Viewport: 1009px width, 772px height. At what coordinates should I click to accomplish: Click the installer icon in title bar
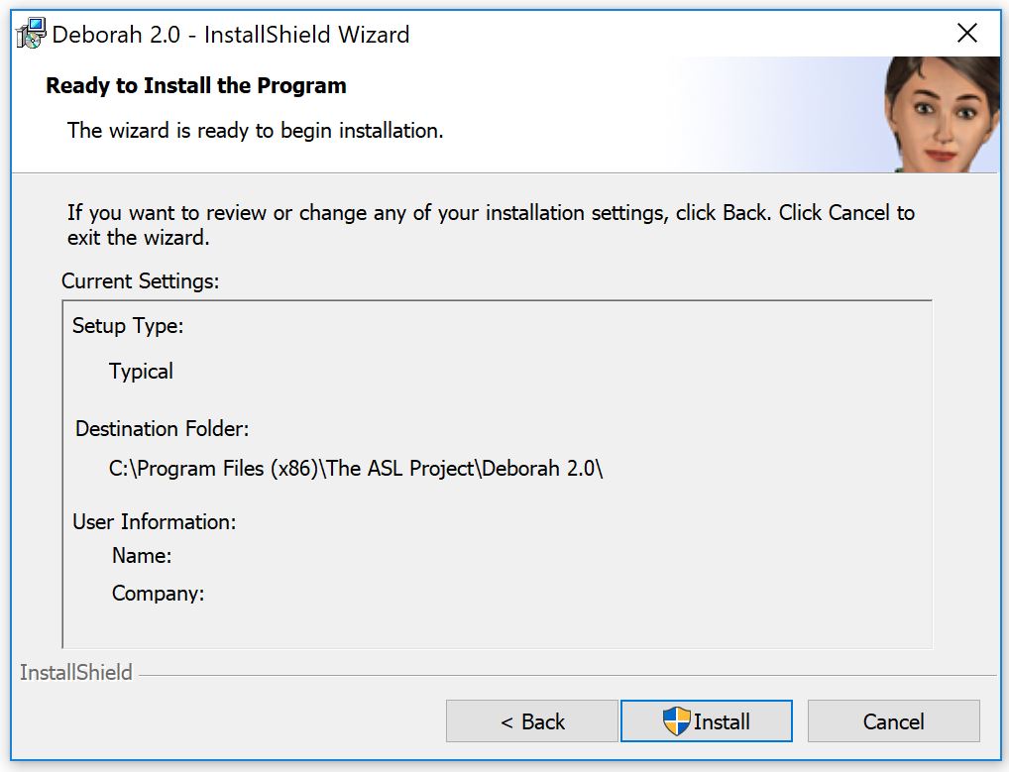tap(31, 34)
